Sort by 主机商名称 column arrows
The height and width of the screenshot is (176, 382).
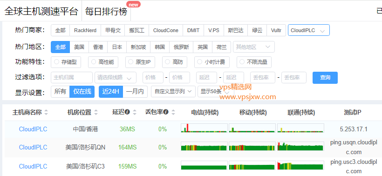pyautogui.click(x=46, y=113)
